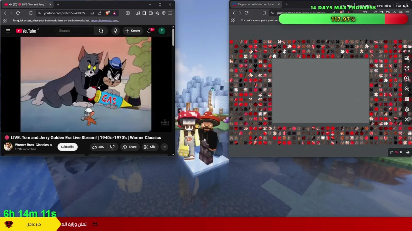Screen dimensions: 412x231
Task: Click the puzzle score pieces icon
Action: click(391, 152)
